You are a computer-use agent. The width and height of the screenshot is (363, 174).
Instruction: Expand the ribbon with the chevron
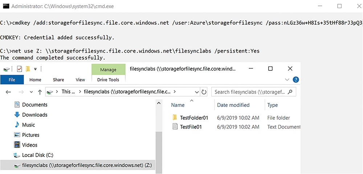[x=287, y=80]
